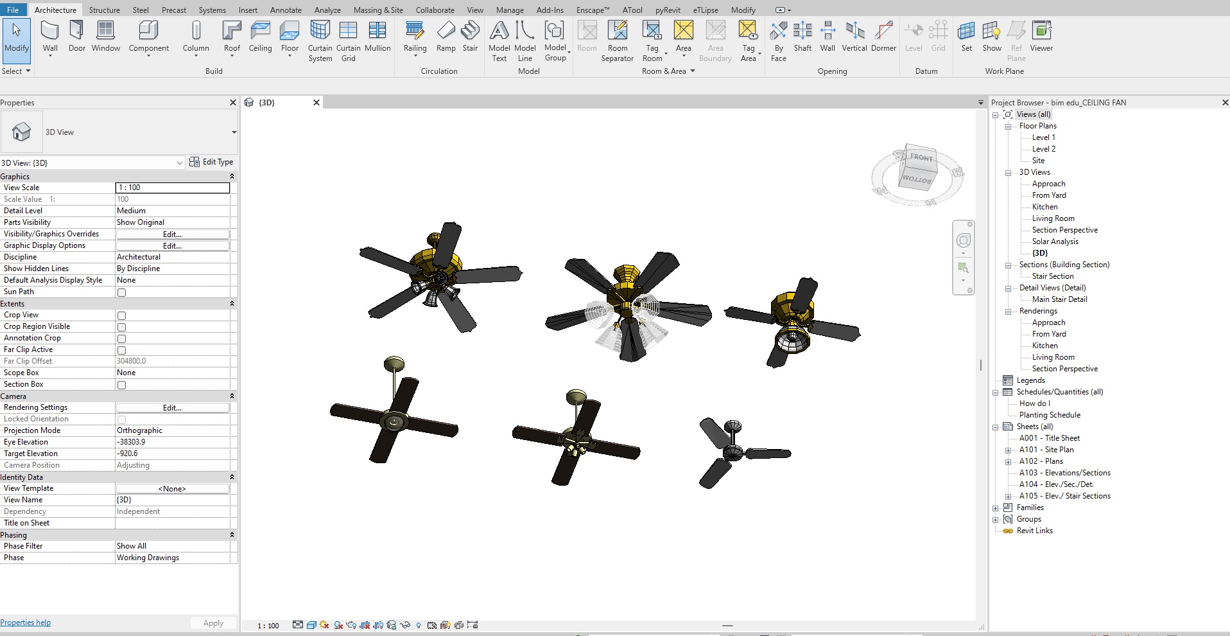Expand the Families node in Project Browser
Viewport: 1230px width, 636px height.
tap(996, 508)
